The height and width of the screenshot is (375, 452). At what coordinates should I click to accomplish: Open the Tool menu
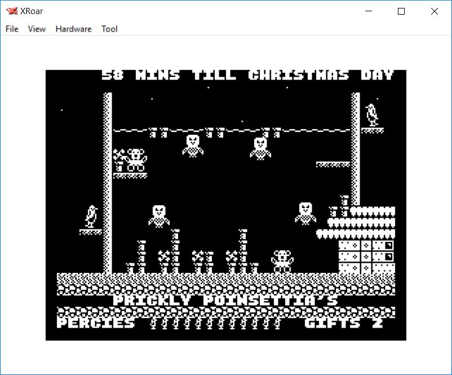pyautogui.click(x=109, y=29)
